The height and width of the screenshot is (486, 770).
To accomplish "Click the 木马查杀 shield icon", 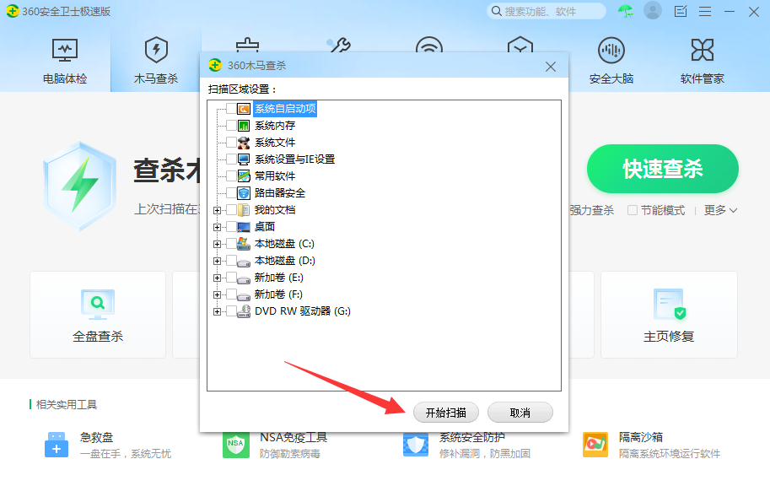I will click(x=156, y=50).
